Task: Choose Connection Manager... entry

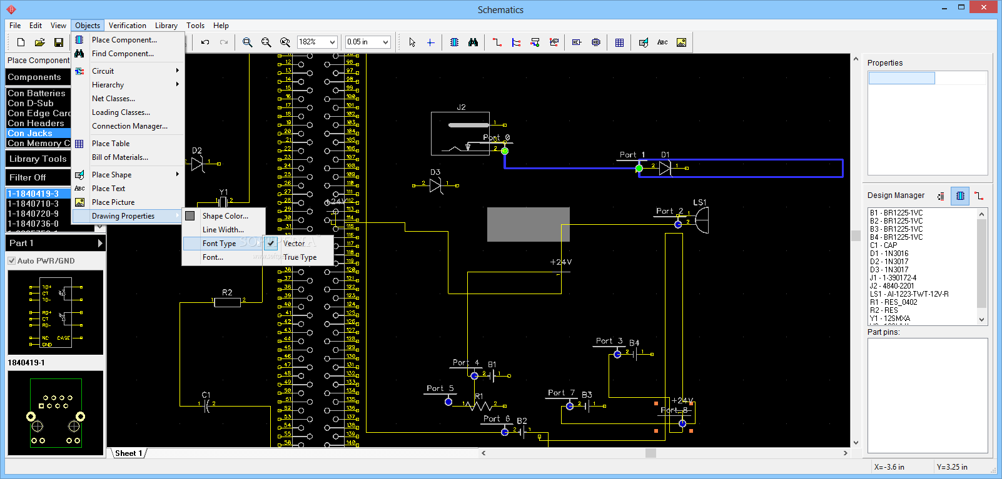Action: click(x=128, y=126)
